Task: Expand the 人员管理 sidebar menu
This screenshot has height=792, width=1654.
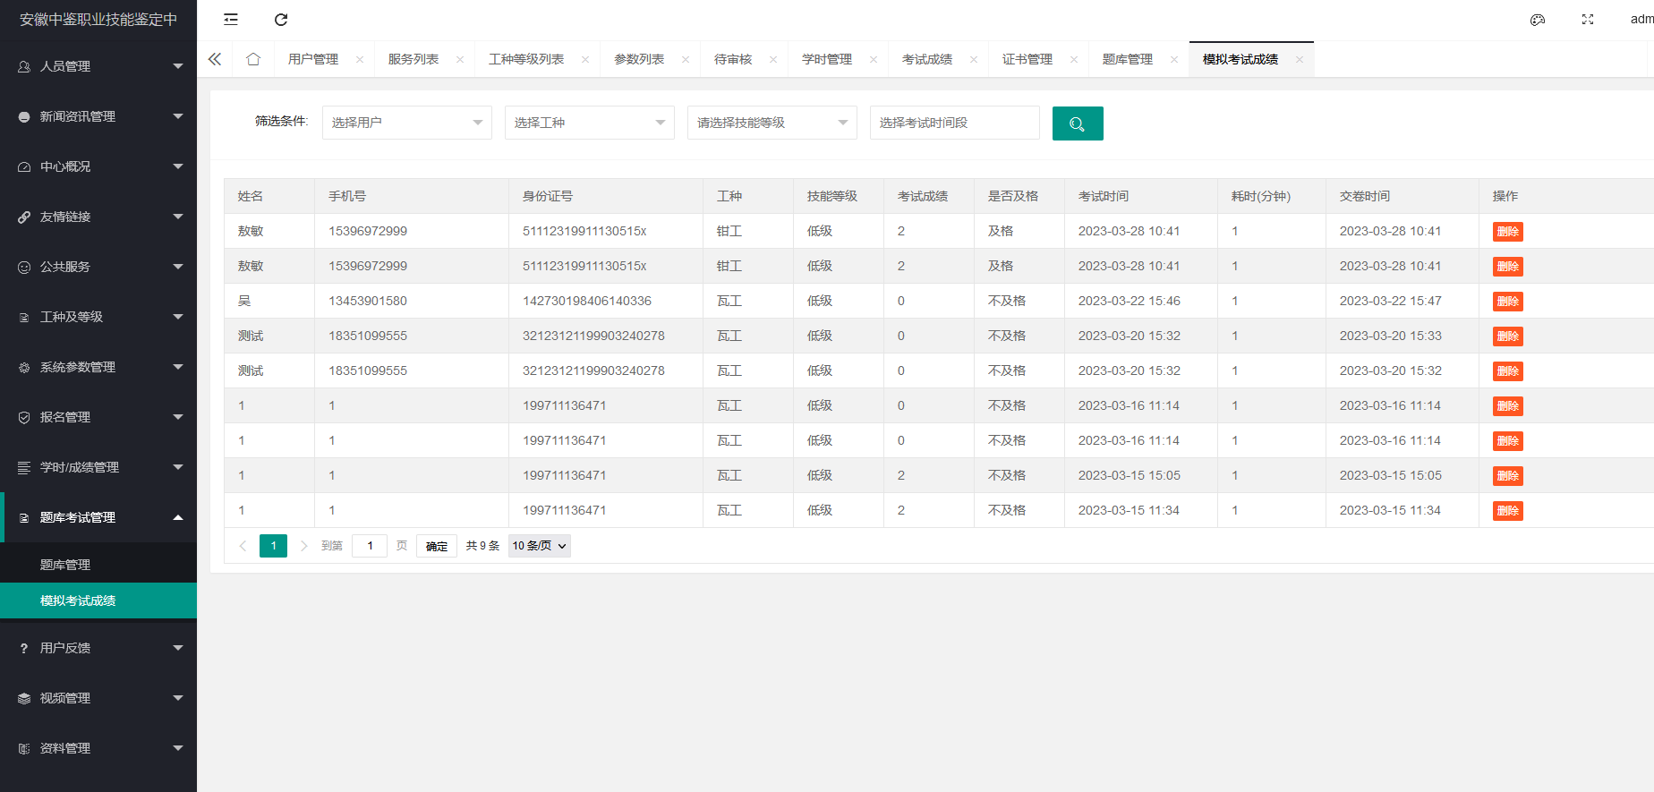Action: (x=98, y=66)
